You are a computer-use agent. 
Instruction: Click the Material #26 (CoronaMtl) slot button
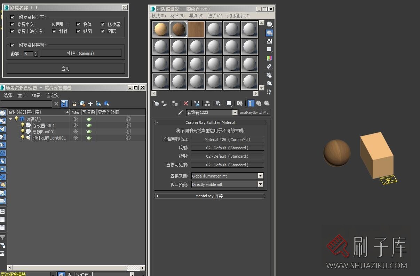(227, 140)
